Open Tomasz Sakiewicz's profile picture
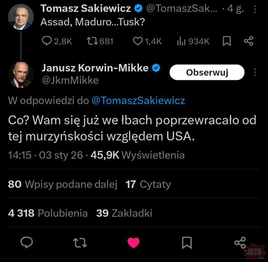Image resolution: width=268 pixels, height=262 pixels. coord(21,17)
